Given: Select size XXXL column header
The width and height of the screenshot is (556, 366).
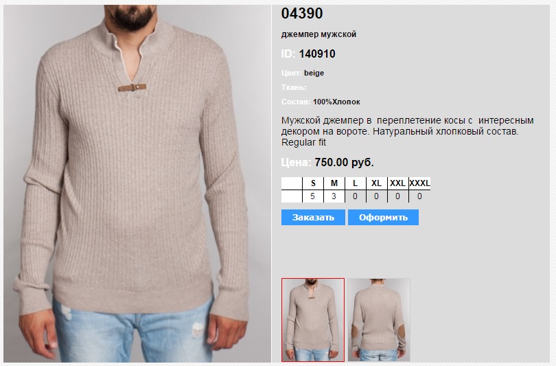Looking at the screenshot, I should [x=420, y=183].
